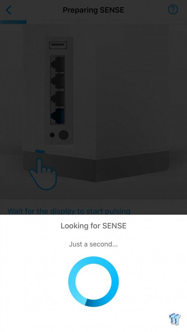The image size is (187, 332).
Task: Click the second ethernet port
Action: click(x=58, y=81)
